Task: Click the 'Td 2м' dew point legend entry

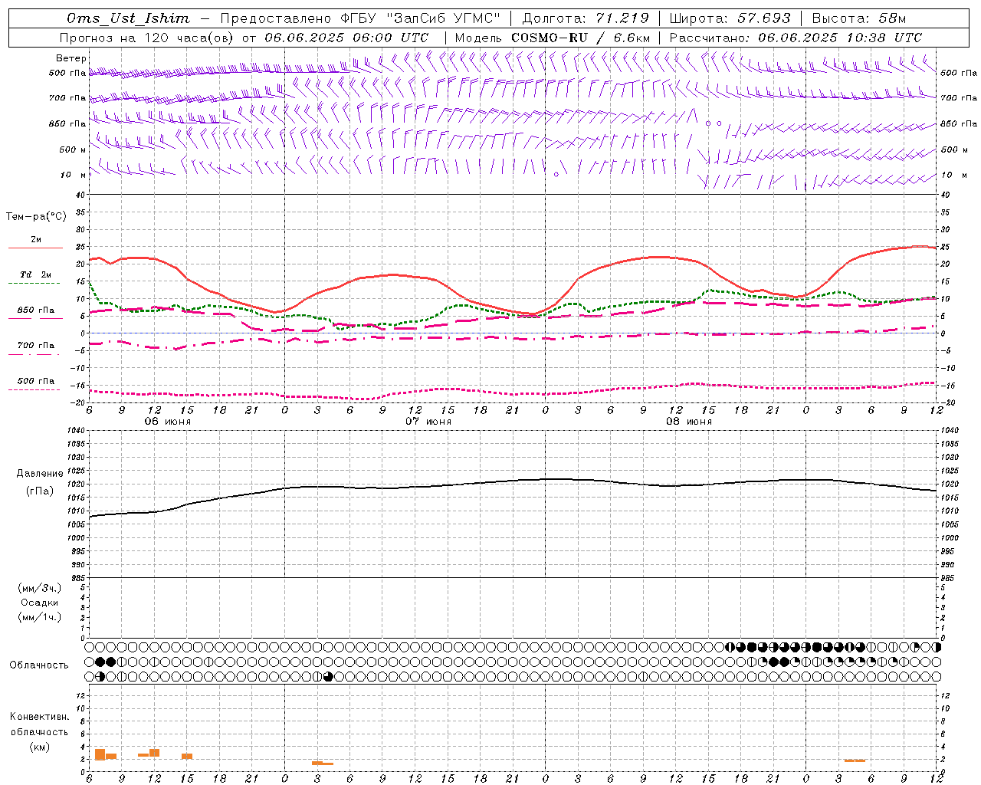Action: coord(36,274)
